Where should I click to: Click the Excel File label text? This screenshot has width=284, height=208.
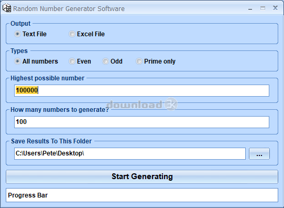(x=91, y=34)
